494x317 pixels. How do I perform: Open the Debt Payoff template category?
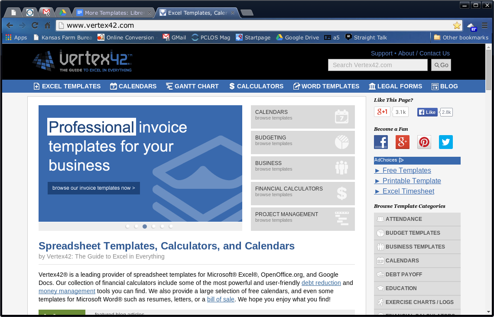[x=417, y=275]
